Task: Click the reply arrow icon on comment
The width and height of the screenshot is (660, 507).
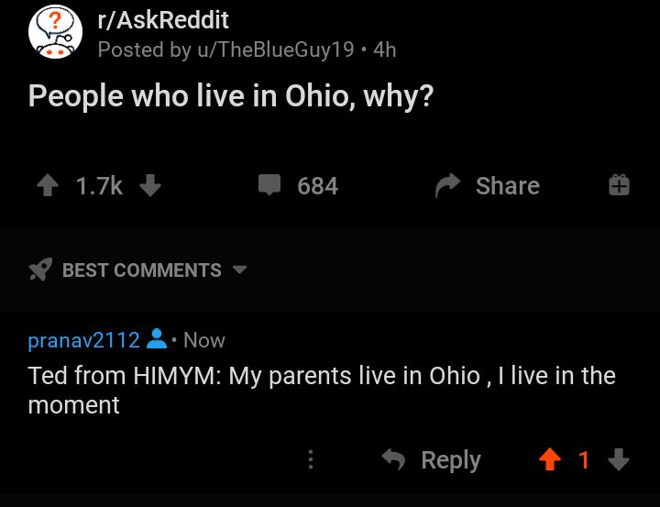Action: 393,459
